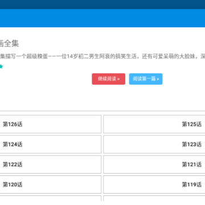Click the 画全集 title heading
Image resolution: width=205 pixels, height=205 pixels.
point(9,43)
